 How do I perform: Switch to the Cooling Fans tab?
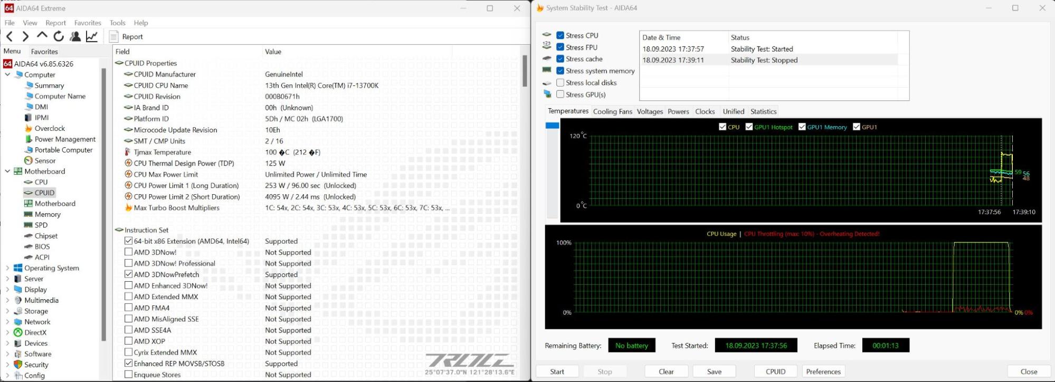click(612, 111)
